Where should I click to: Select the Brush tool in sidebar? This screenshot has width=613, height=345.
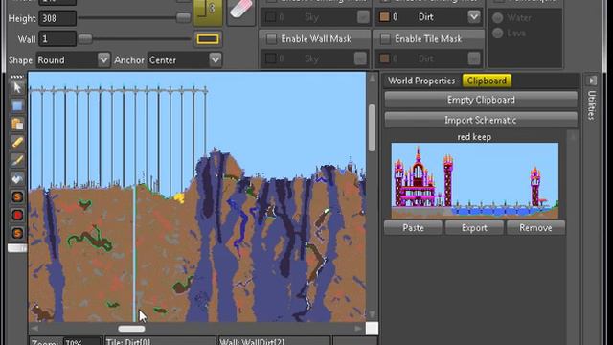tap(17, 160)
